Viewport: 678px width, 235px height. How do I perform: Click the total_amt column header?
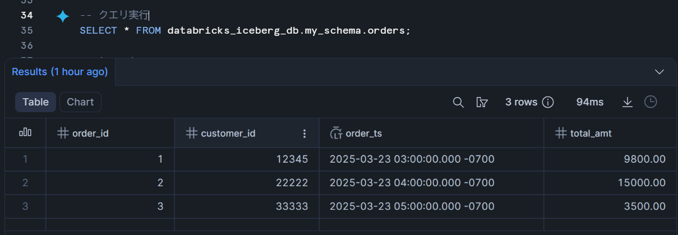coord(591,133)
